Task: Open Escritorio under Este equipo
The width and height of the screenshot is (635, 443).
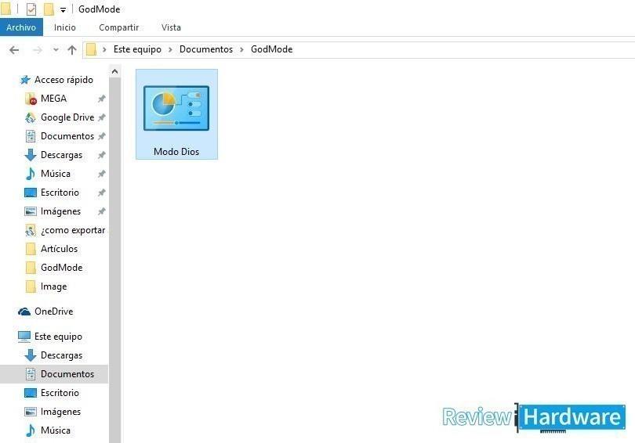Action: point(60,392)
